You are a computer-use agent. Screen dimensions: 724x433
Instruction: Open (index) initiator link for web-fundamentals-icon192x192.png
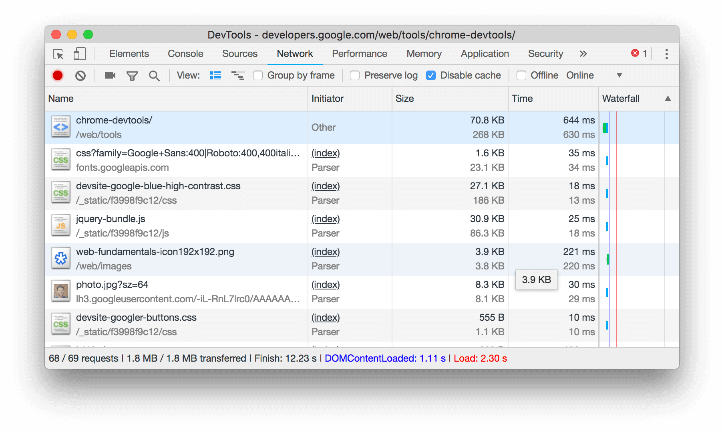click(326, 252)
